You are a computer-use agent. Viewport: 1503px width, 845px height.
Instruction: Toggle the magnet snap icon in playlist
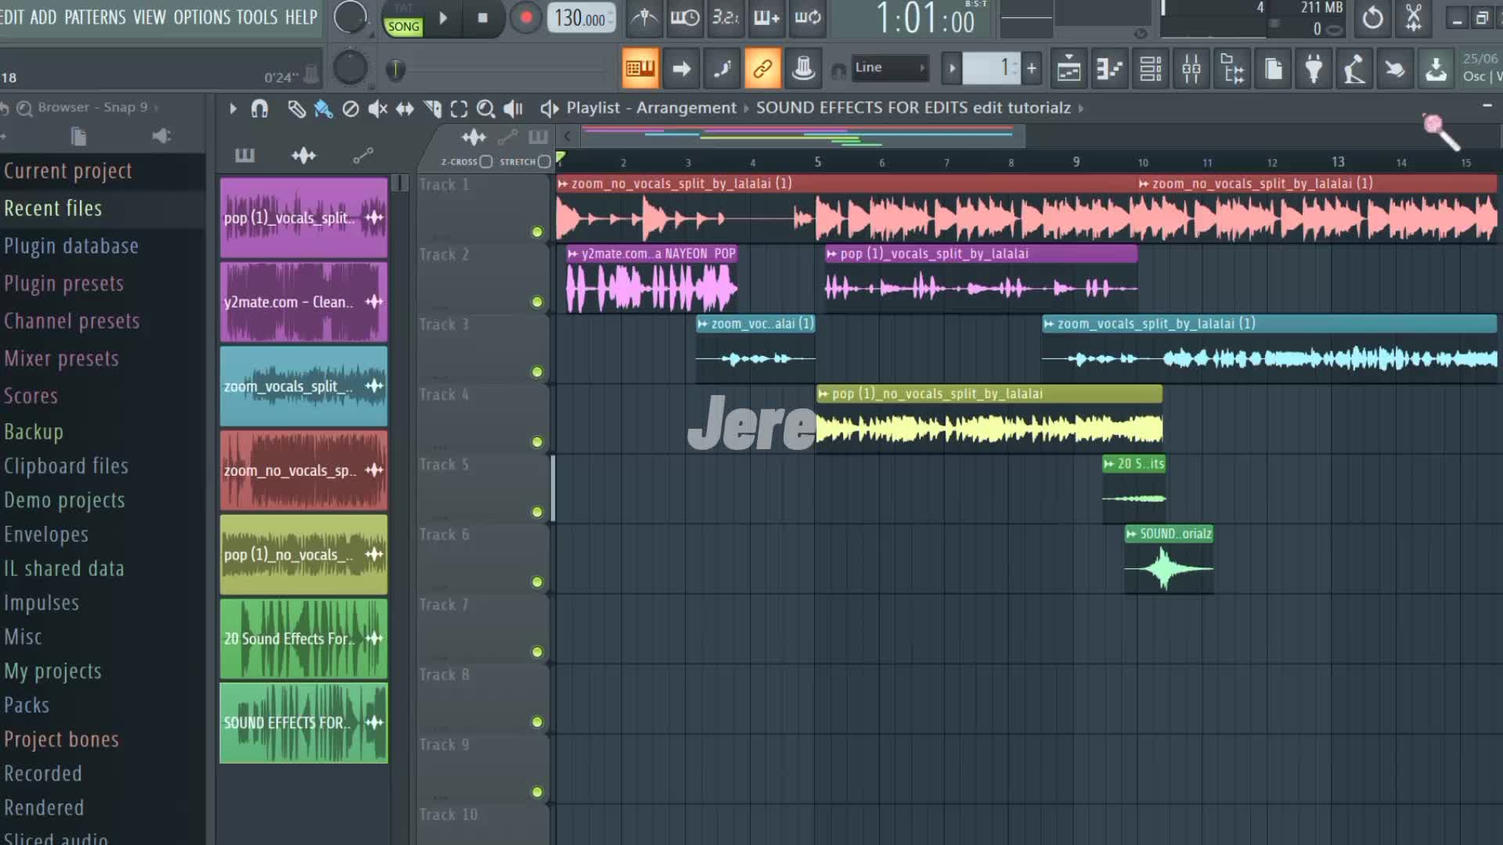pyautogui.click(x=259, y=109)
